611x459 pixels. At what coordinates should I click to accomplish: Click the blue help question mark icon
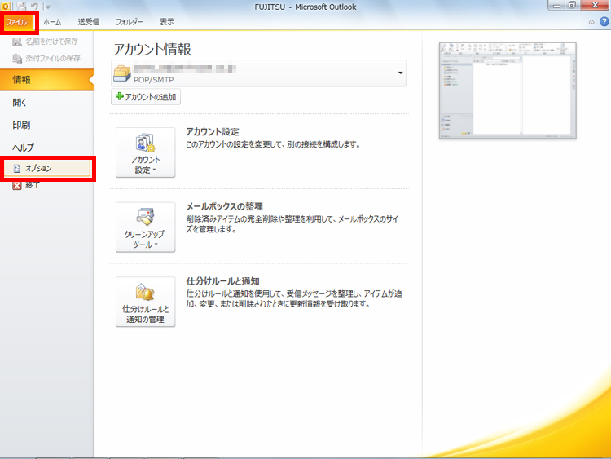click(x=604, y=22)
